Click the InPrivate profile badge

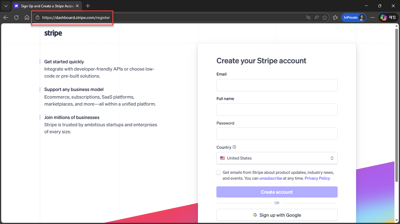[354, 17]
